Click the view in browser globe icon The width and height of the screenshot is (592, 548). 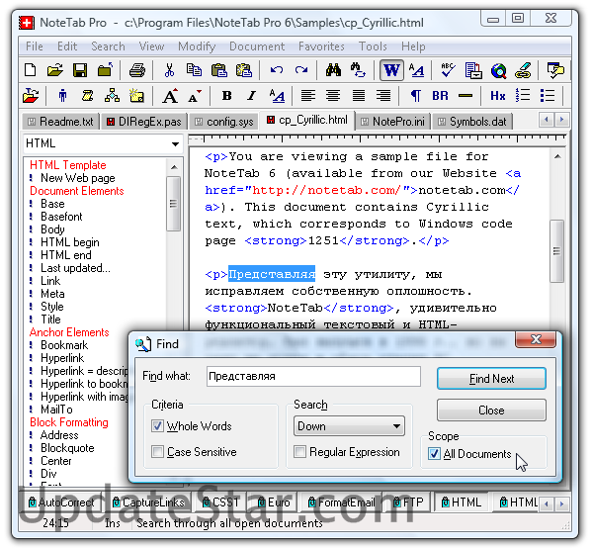click(x=499, y=70)
